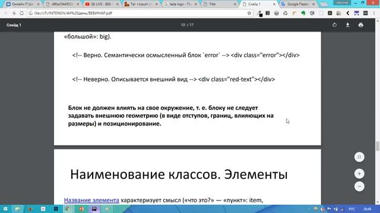This screenshot has width=380, height=213.
Task: Go forward in browser history
Action: 14,13
